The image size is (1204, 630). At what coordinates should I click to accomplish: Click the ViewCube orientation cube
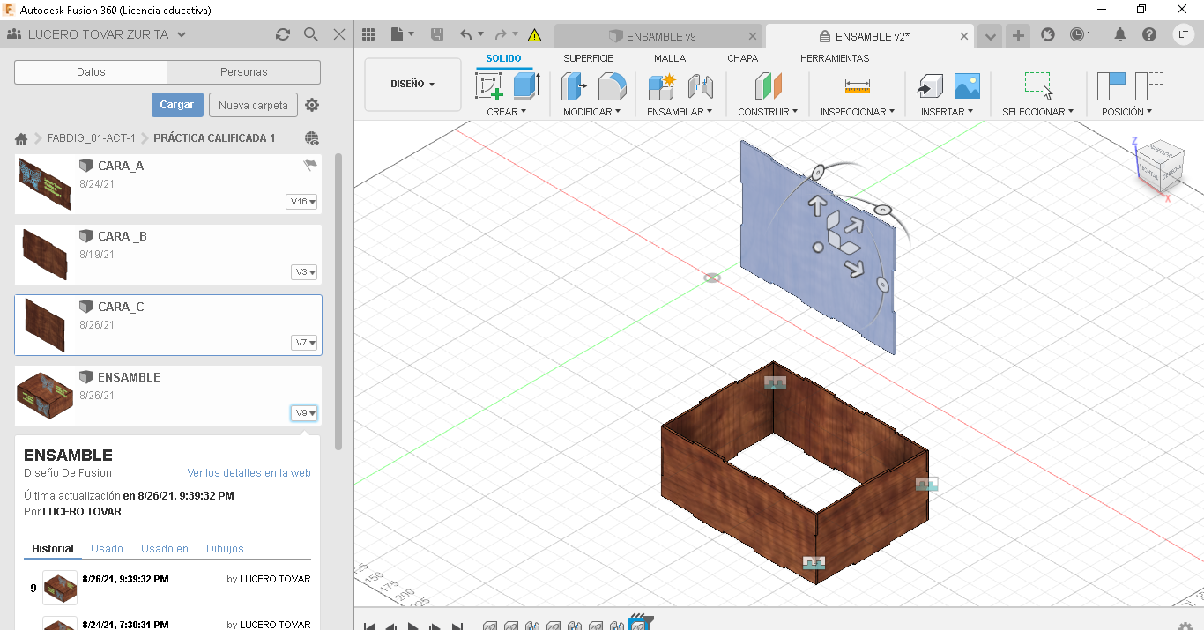click(x=1159, y=166)
